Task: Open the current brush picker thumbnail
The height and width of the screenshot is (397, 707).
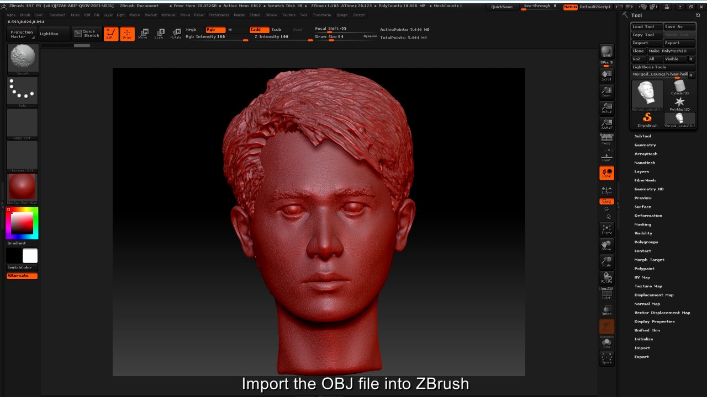Action: pyautogui.click(x=23, y=59)
